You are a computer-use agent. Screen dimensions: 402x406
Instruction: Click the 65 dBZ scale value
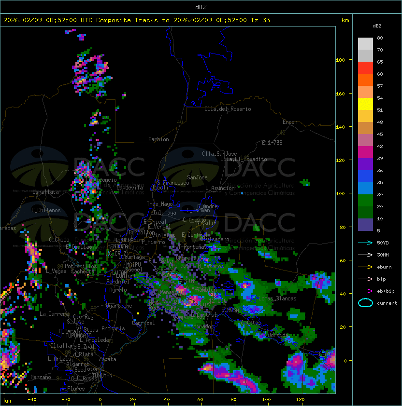tap(380, 62)
